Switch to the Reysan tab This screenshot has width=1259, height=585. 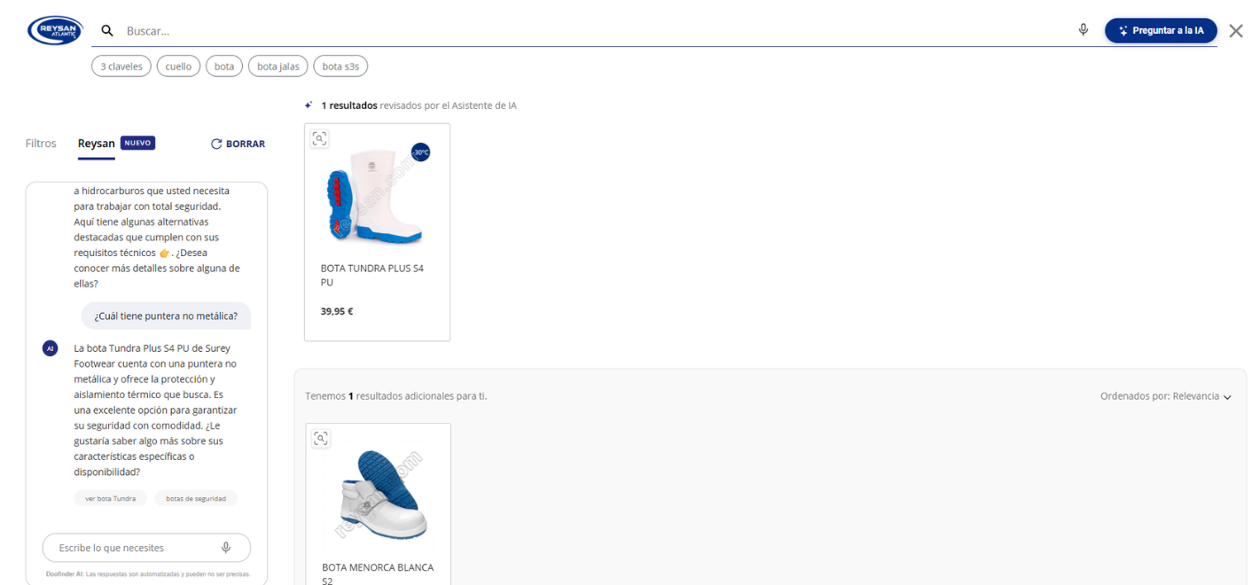click(x=97, y=144)
